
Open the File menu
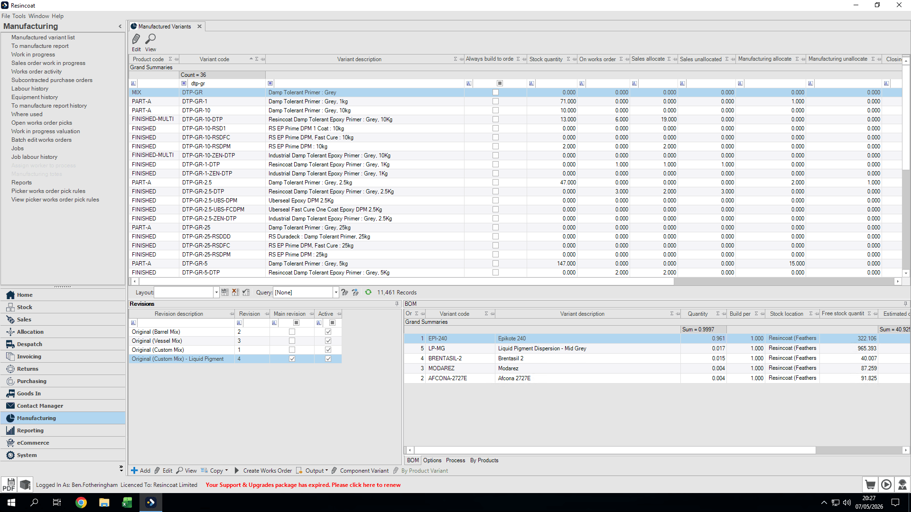[6, 16]
